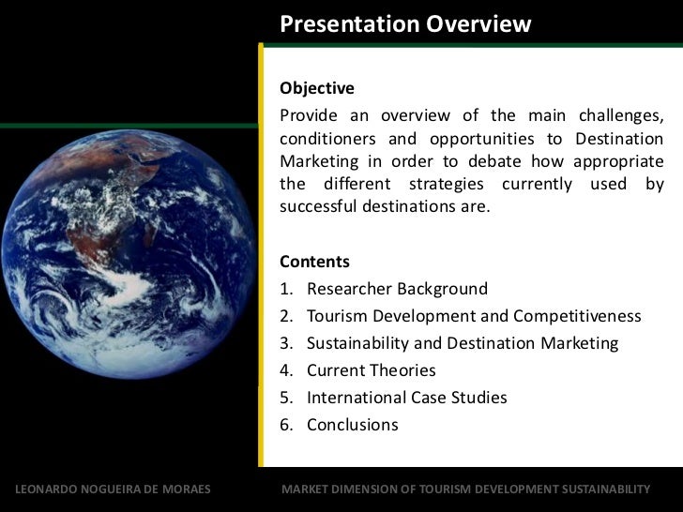Click list item 'Researcher Background'
This screenshot has width=683, height=512.
(x=397, y=289)
